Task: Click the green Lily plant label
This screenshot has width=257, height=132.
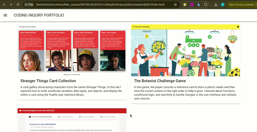Action: click(194, 41)
